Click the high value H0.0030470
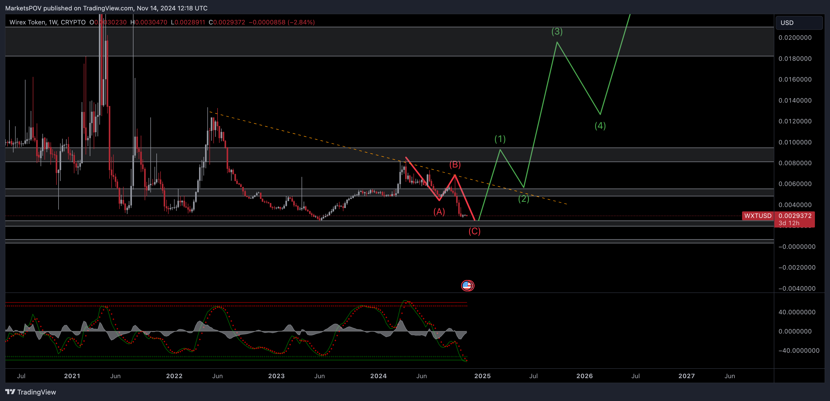 point(149,22)
